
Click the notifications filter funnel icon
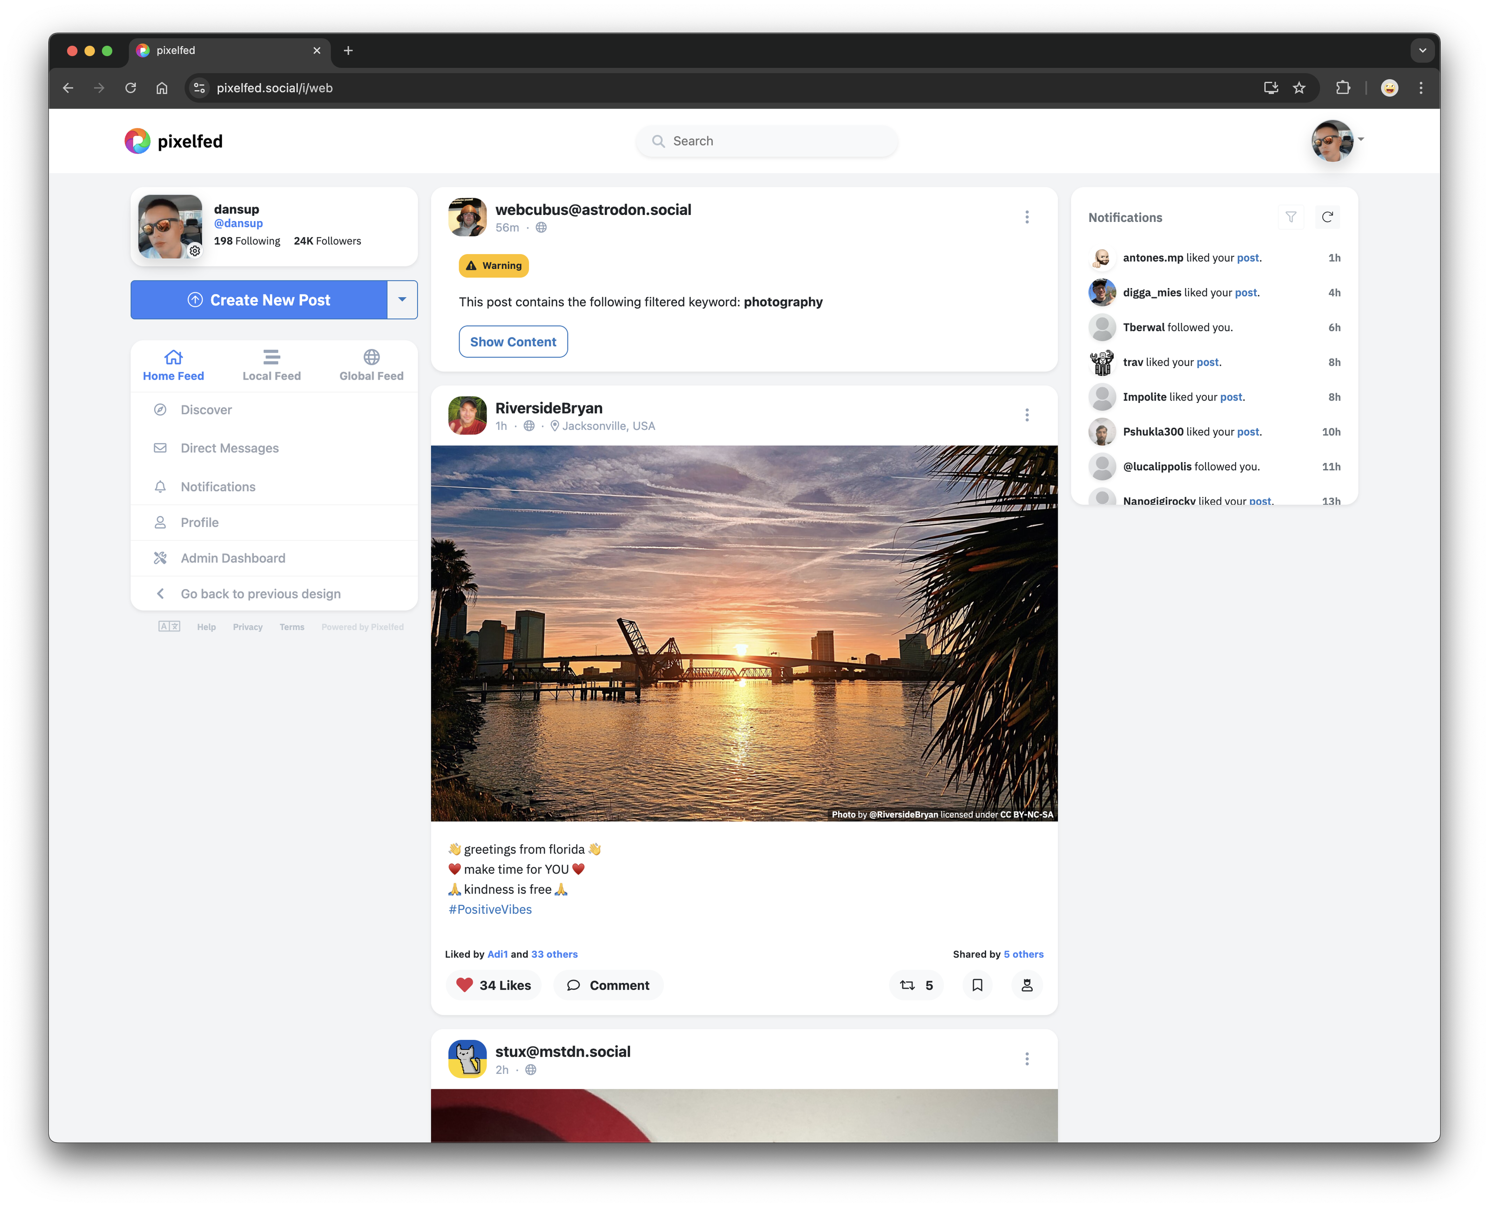1291,217
